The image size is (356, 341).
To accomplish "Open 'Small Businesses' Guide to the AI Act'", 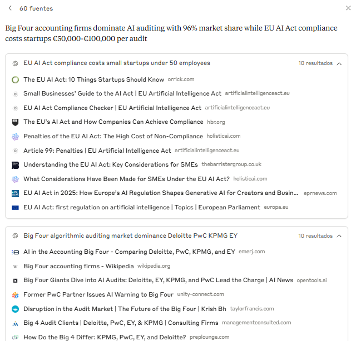I will (x=122, y=93).
